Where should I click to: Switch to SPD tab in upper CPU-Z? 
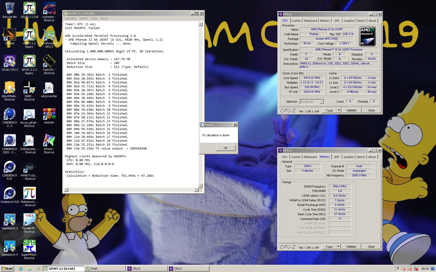(337, 21)
